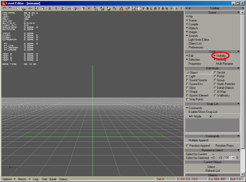Screen dimensions: 246x182
Task: Lock to Z axis button
Action: (63, 8)
